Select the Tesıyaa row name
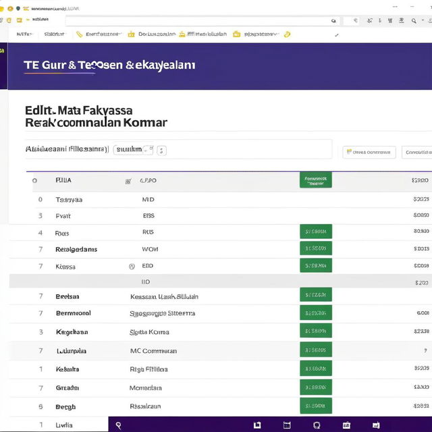The height and width of the screenshot is (432, 432). pos(69,200)
